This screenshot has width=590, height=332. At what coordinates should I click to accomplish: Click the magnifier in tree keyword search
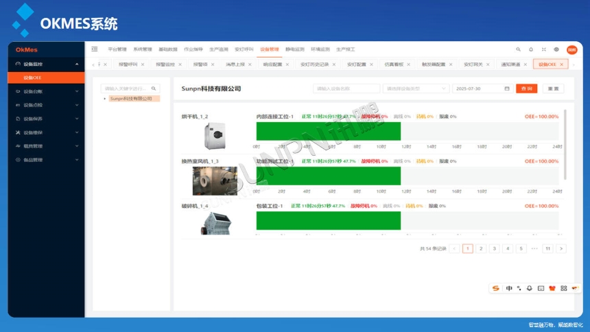154,88
